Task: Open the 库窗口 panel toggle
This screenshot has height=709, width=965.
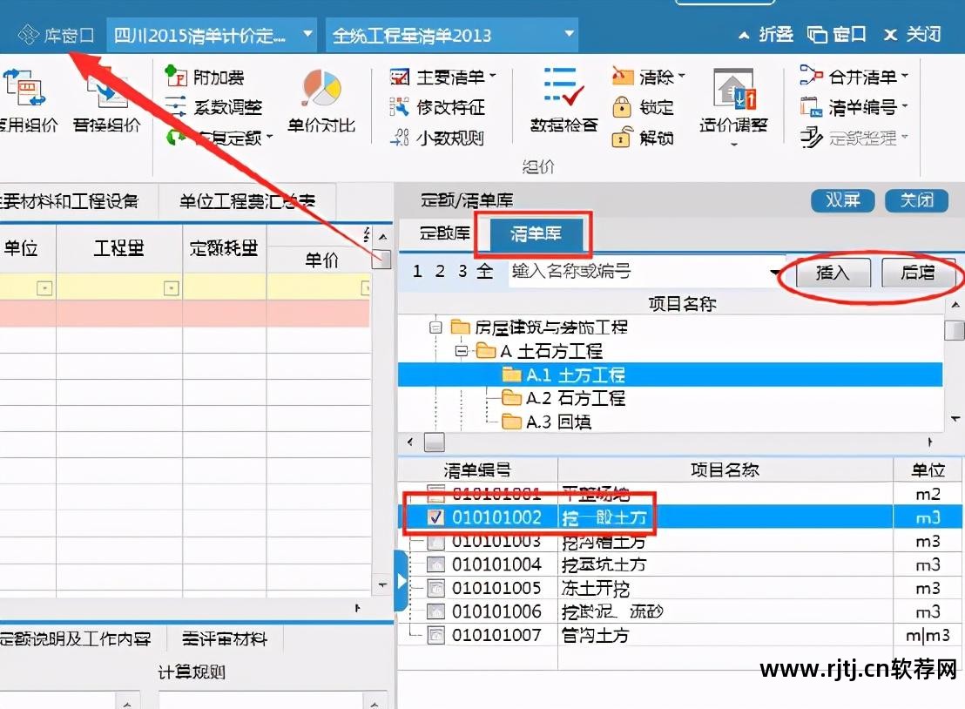Action: tap(56, 35)
